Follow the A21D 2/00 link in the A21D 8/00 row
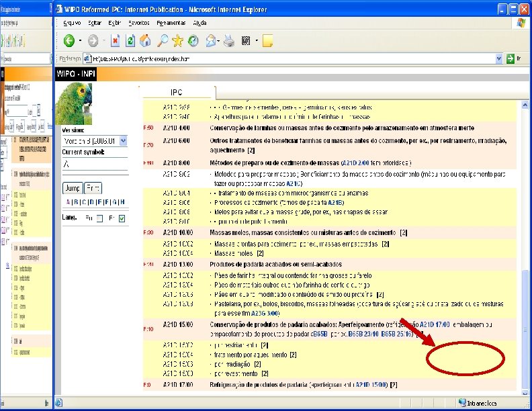 (x=356, y=163)
